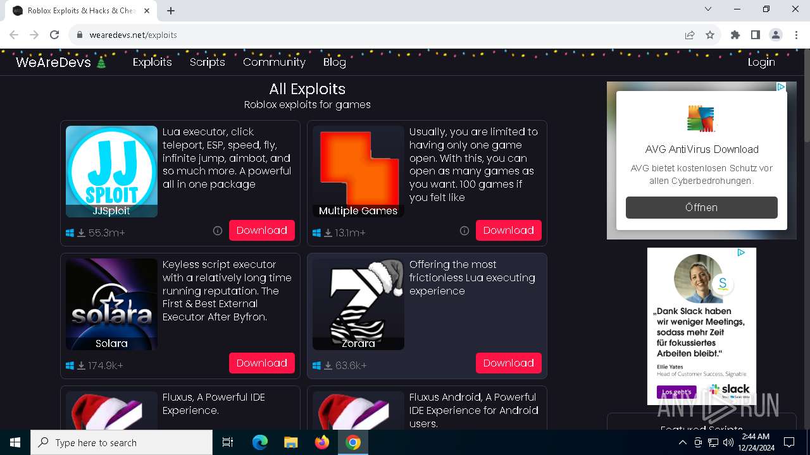Launch Firefox from the taskbar
The height and width of the screenshot is (455, 810).
point(322,442)
